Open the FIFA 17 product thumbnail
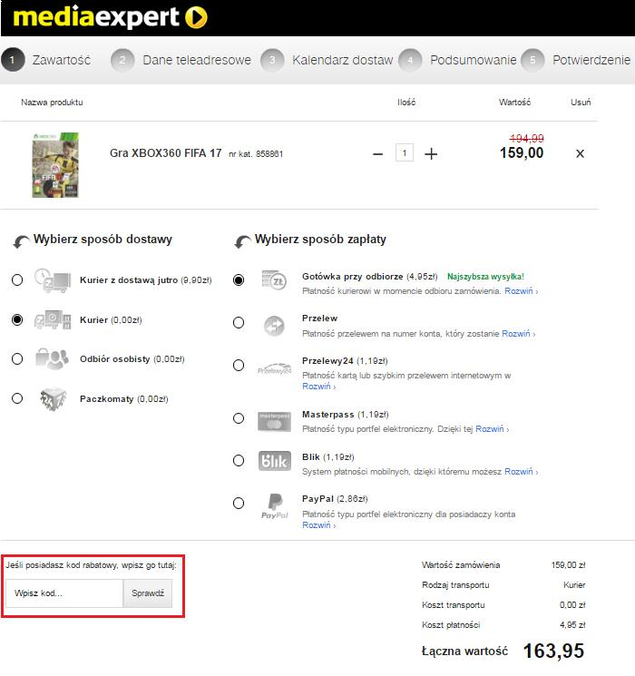This screenshot has height=676, width=635. pos(55,165)
